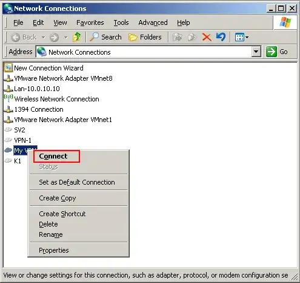Image resolution: width=300 pixels, height=283 pixels.
Task: Open the Advanced menu
Action: (153, 22)
